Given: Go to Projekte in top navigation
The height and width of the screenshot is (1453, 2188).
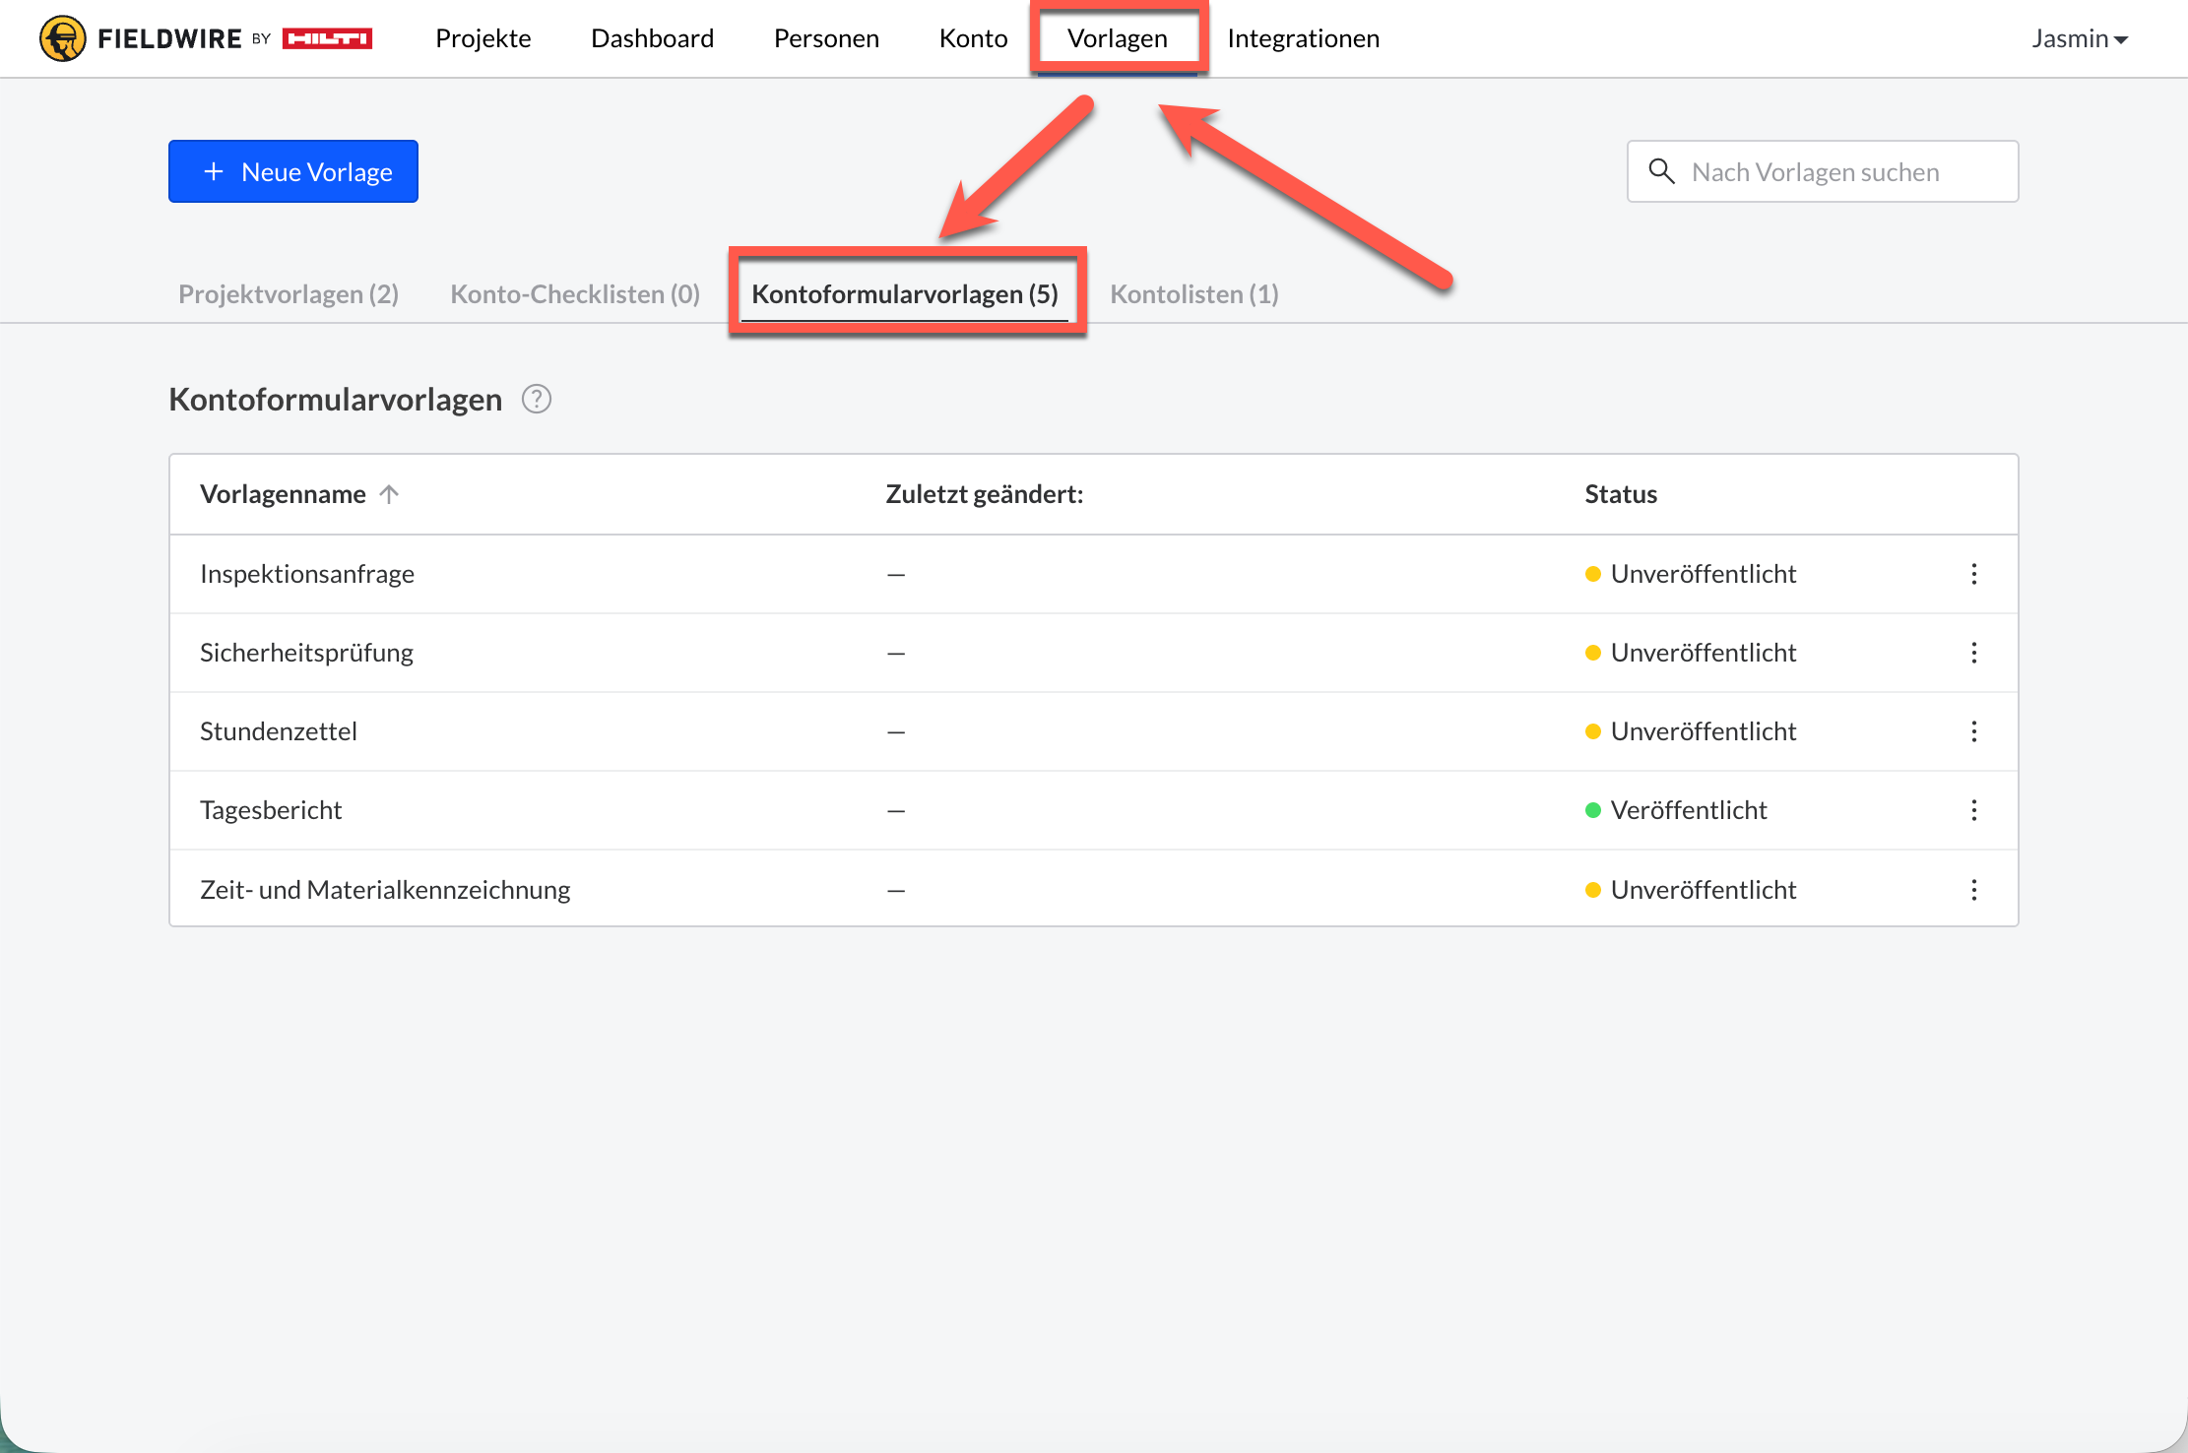Looking at the screenshot, I should click(483, 38).
